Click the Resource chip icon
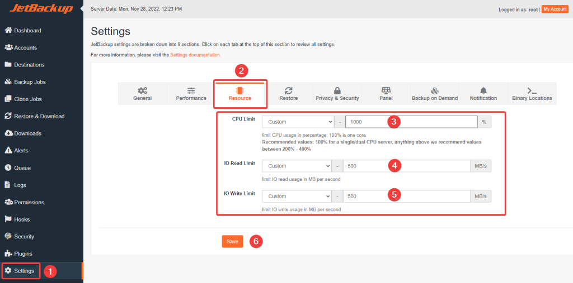This screenshot has width=573, height=283. click(x=240, y=90)
